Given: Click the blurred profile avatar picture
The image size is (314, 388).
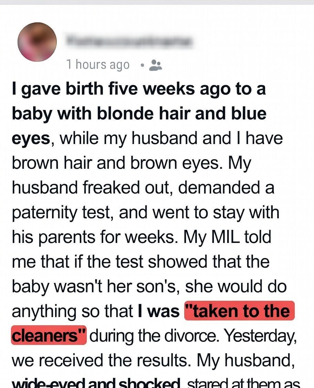Looking at the screenshot, I should (x=37, y=42).
